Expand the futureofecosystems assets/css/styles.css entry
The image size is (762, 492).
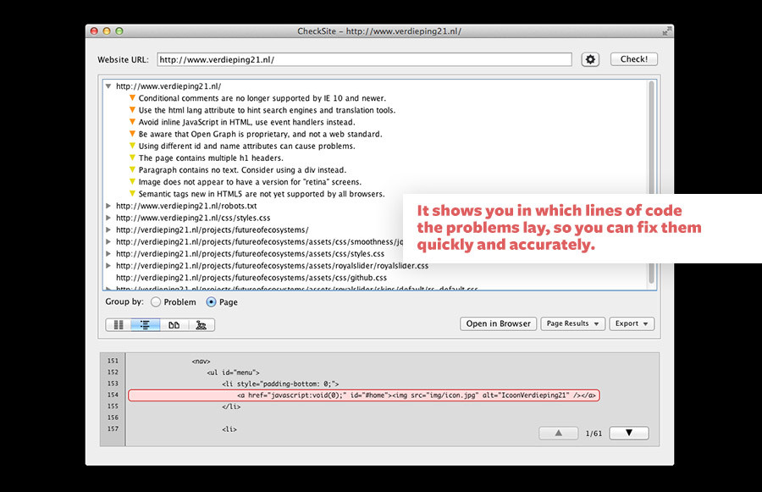coord(108,254)
